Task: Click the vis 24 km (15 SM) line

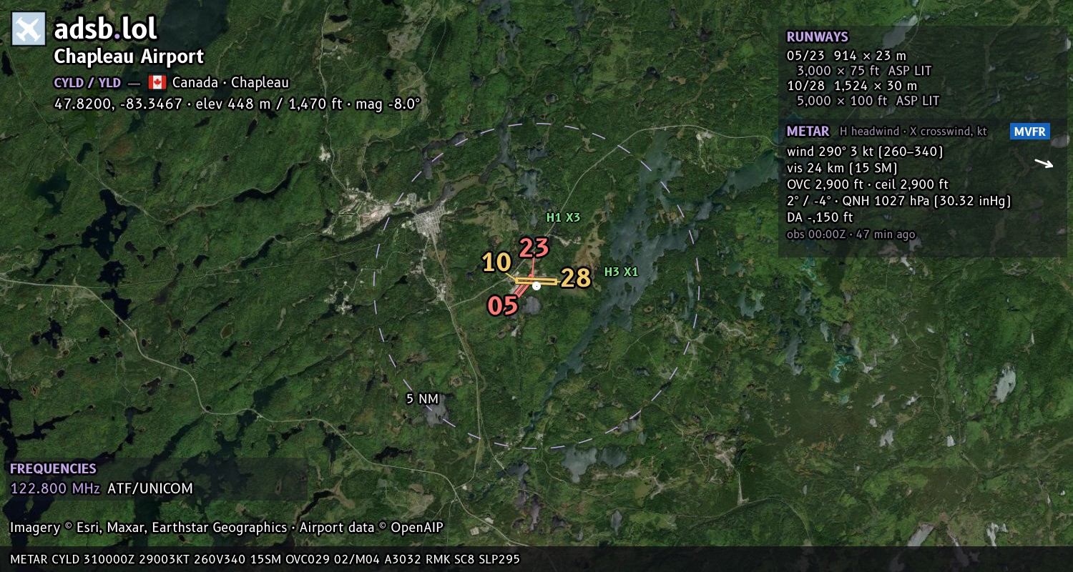Action: coord(842,168)
